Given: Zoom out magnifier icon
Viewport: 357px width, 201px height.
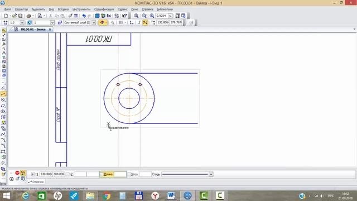Looking at the screenshot, I should (144, 16).
